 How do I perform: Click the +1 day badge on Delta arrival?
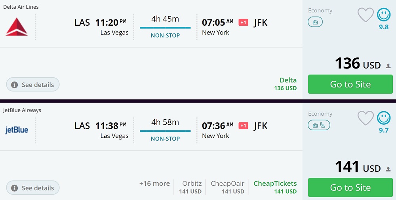(243, 23)
